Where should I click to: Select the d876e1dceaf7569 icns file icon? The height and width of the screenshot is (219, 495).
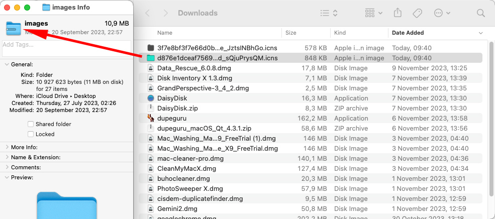[x=151, y=58]
